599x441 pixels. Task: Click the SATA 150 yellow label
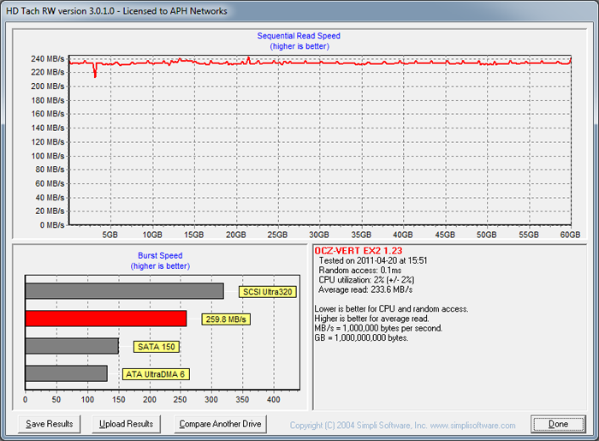coord(156,347)
